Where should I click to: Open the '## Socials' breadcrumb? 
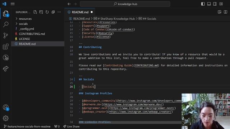pyautogui.click(x=149, y=19)
